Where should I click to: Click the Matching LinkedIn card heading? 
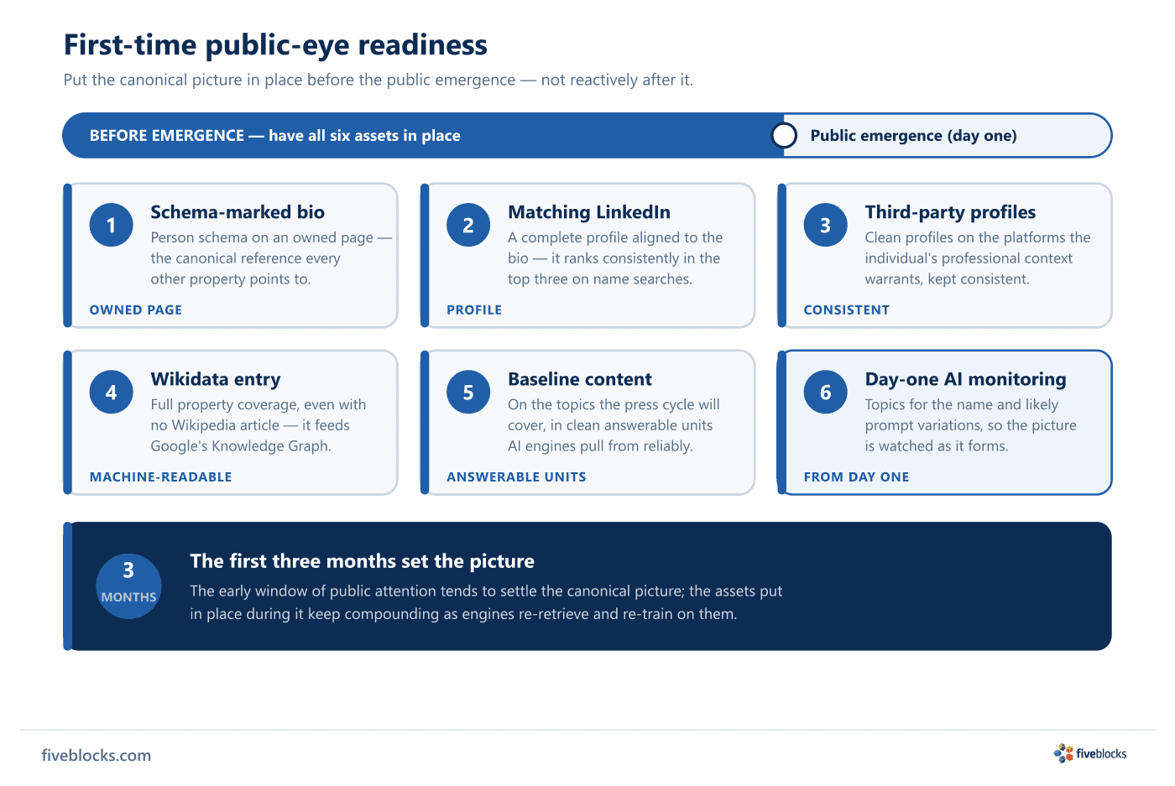pyautogui.click(x=589, y=212)
